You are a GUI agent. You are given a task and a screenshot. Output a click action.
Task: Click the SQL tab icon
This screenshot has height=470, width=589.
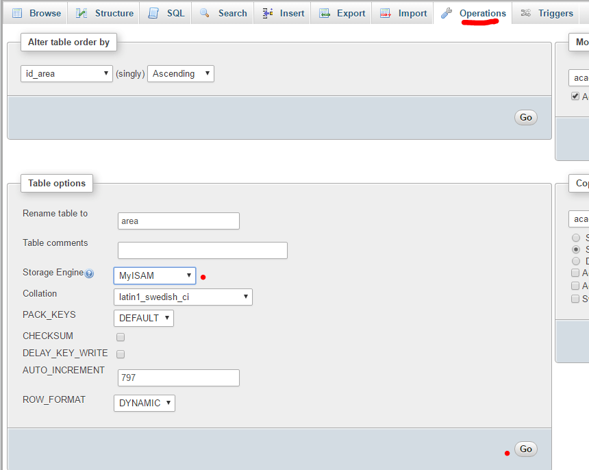(154, 12)
